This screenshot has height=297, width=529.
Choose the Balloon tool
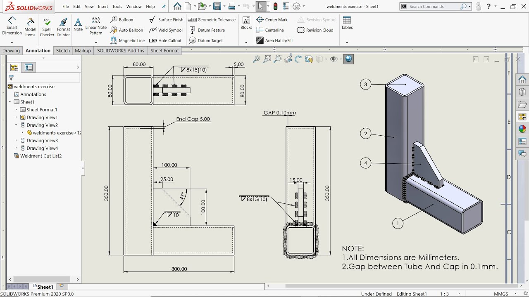coord(122,19)
